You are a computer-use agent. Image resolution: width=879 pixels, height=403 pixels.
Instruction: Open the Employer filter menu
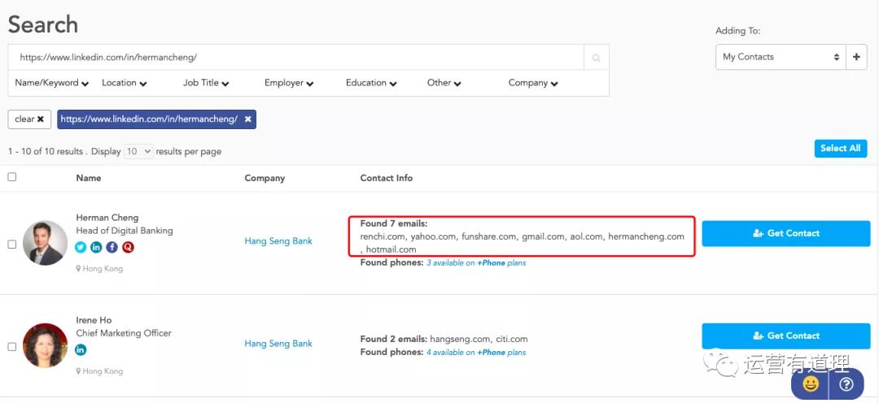point(289,83)
